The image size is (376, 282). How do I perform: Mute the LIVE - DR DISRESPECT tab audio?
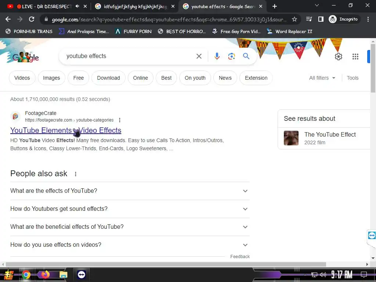click(x=77, y=6)
